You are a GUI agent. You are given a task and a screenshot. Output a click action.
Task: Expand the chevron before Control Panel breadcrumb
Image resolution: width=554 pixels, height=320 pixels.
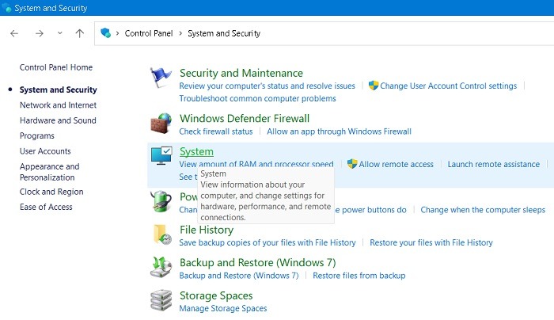click(x=118, y=33)
